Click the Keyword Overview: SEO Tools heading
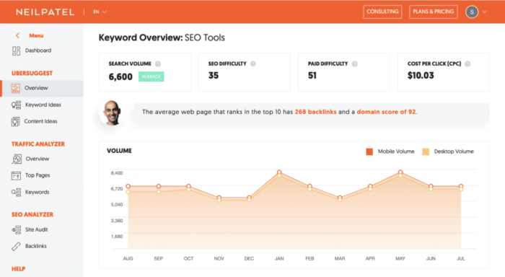This screenshot has width=505, height=277. [x=162, y=38]
